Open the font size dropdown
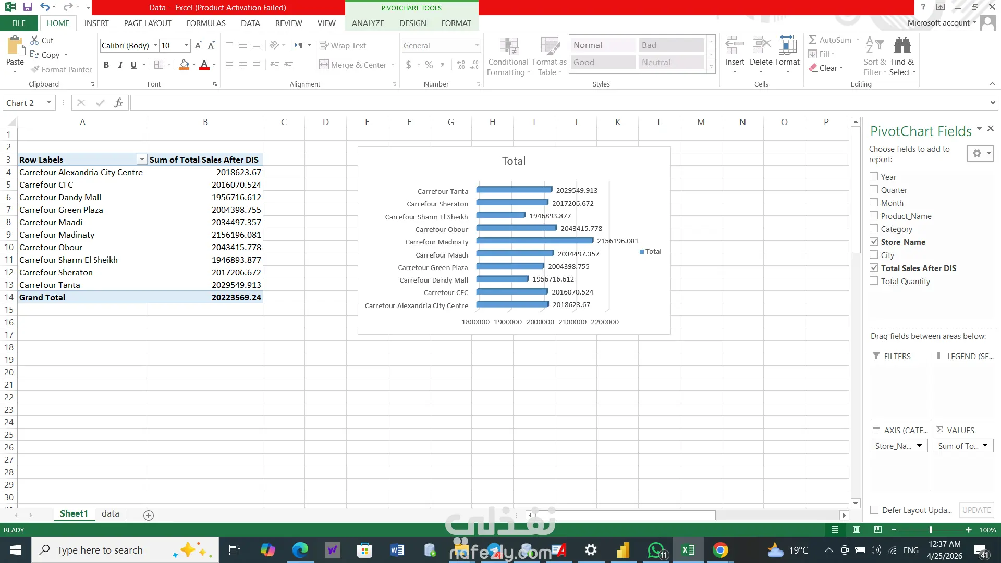The image size is (1001, 563). 186,45
